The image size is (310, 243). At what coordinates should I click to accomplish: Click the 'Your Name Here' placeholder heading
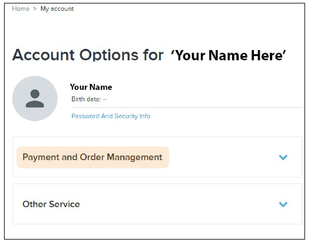228,55
